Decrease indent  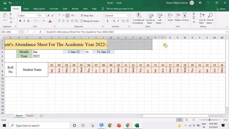point(72,21)
